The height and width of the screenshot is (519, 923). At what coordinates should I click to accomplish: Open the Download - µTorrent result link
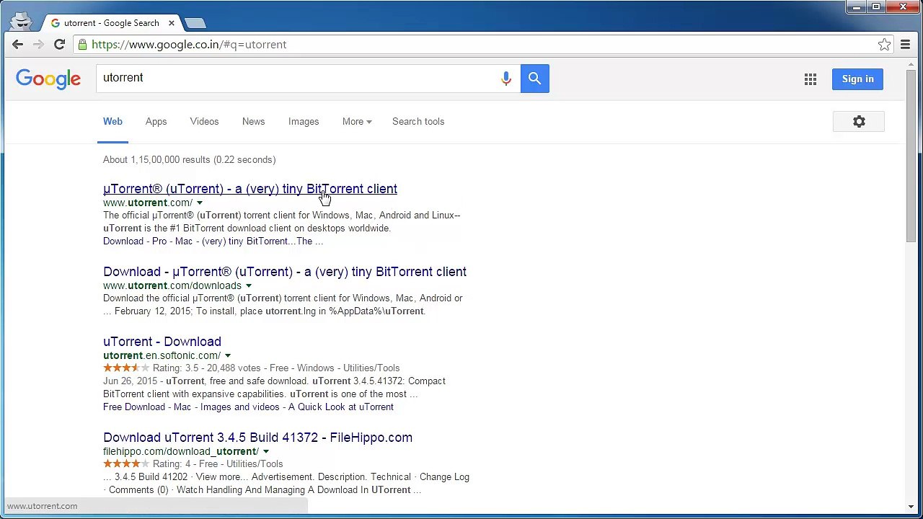(x=285, y=272)
